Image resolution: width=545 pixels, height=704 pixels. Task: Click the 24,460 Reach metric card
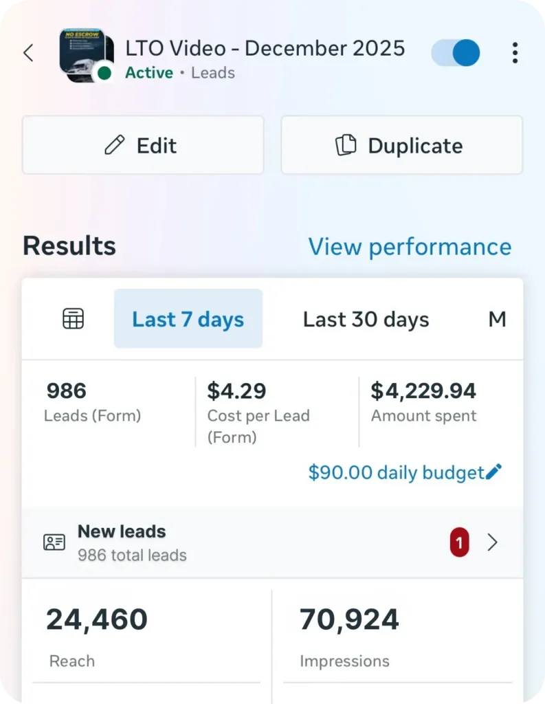(x=145, y=636)
